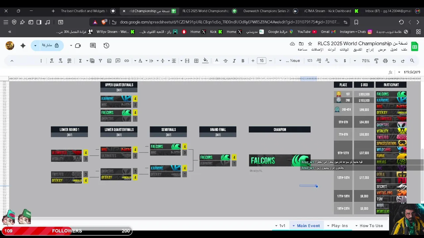
Task: Open Play-Ins sheet tab dropdown arrow
Action: [328, 226]
